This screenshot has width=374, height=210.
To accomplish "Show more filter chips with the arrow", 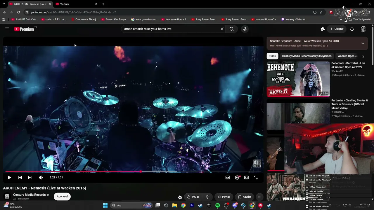I will point(363,56).
